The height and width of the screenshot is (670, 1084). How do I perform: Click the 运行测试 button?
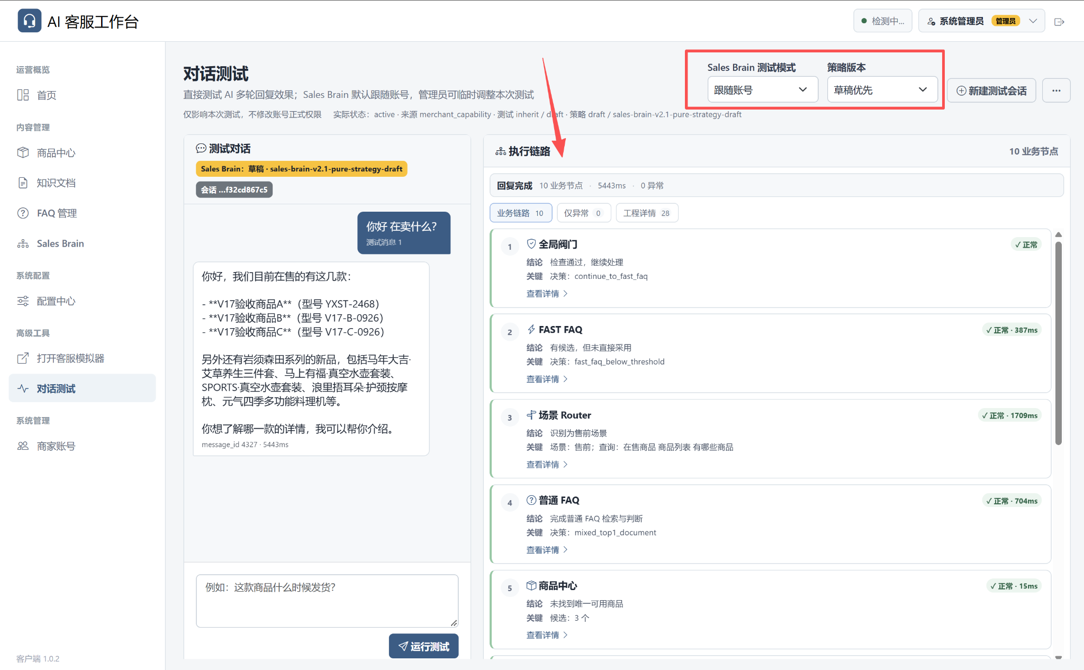pyautogui.click(x=423, y=646)
